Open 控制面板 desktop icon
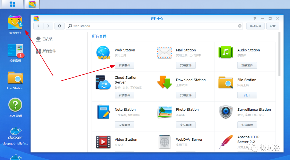This screenshot has height=160, width=290. pyautogui.click(x=15, y=53)
